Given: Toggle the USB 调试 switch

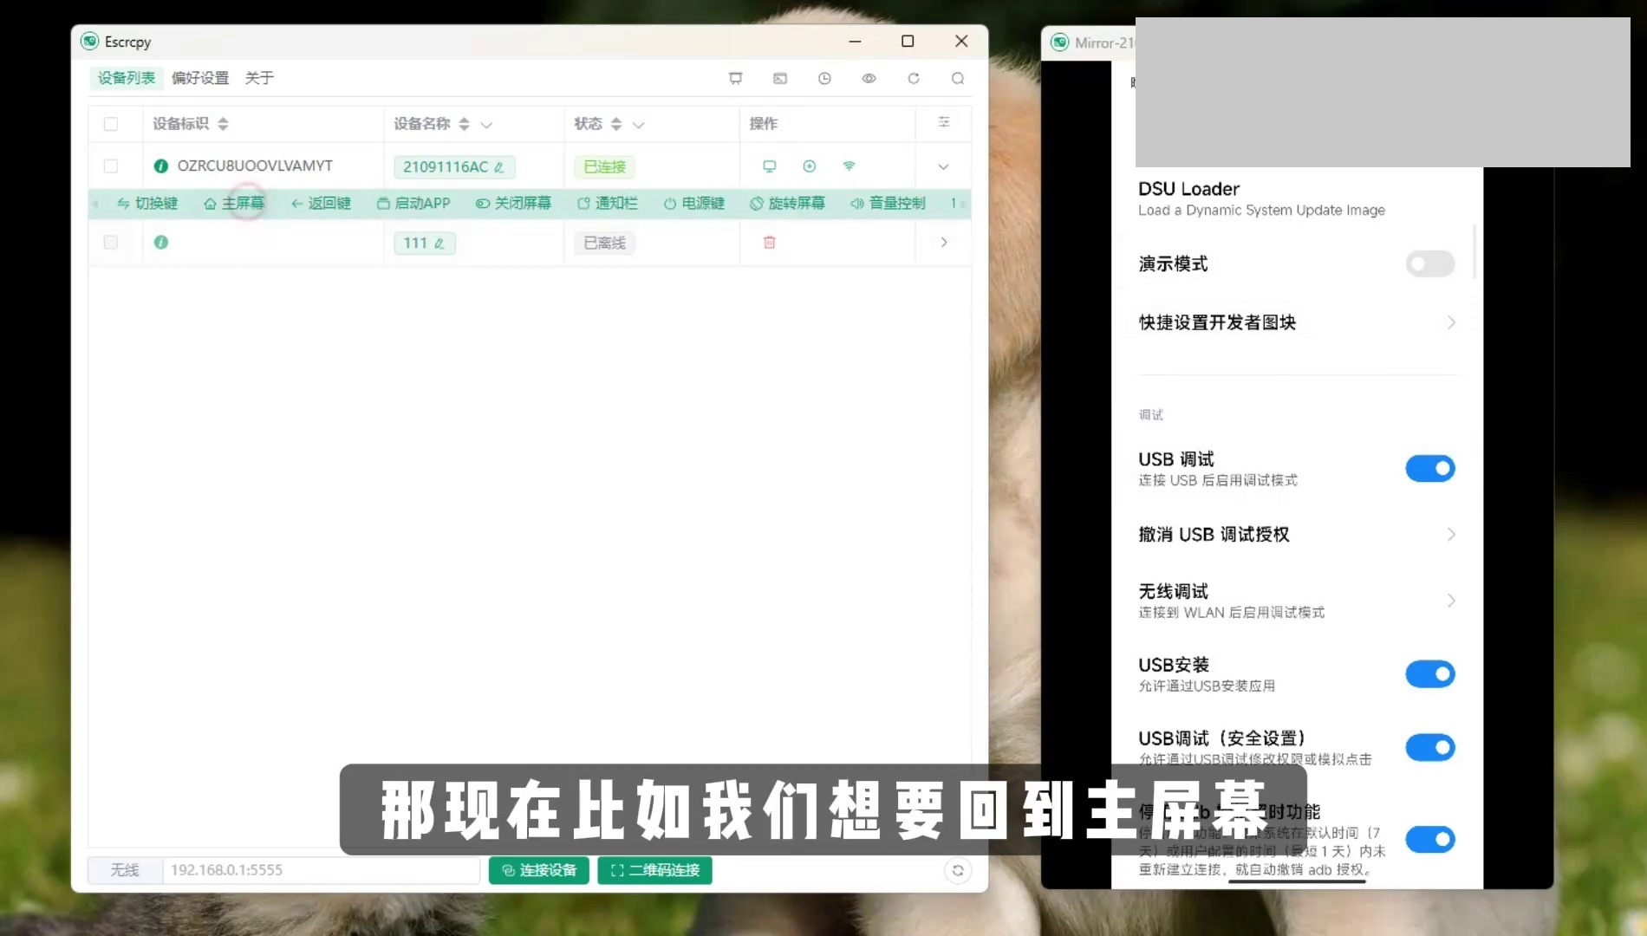Looking at the screenshot, I should tap(1429, 469).
